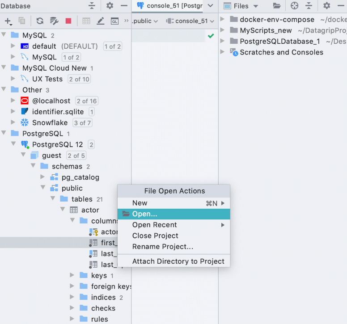The width and height of the screenshot is (347, 324).
Task: Click the Select Opened File target icon
Action: (x=294, y=5)
